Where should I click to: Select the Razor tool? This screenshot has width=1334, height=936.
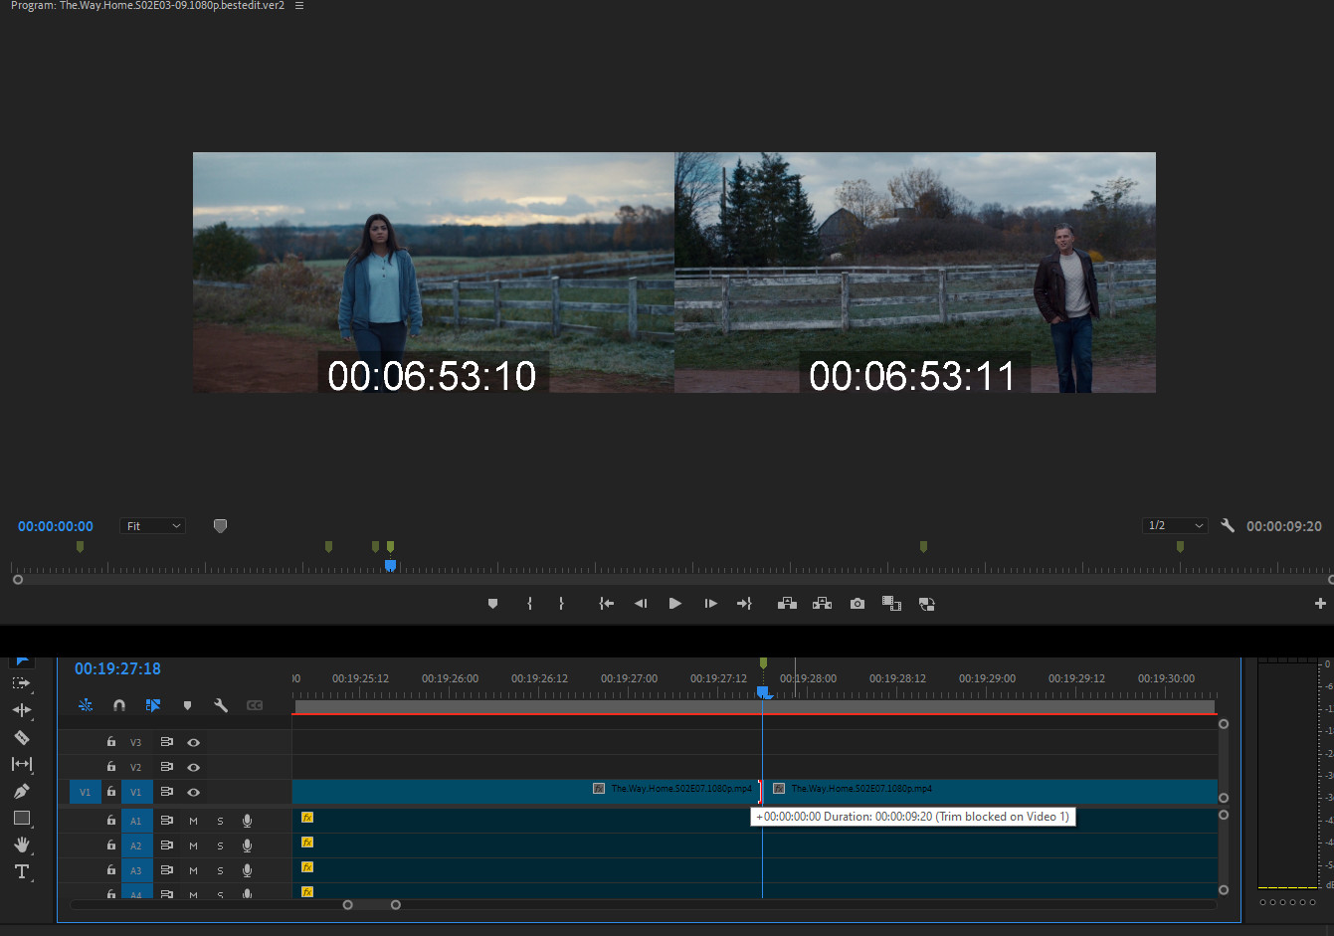(21, 737)
